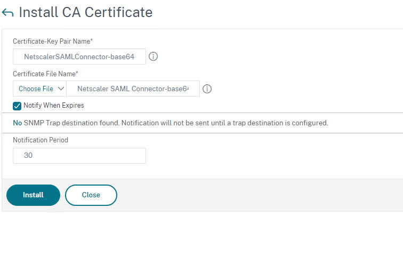Install the CA certificate with Install button

pos(33,195)
